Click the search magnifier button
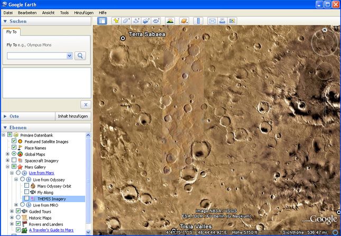The width and height of the screenshot is (341, 236). (80, 56)
